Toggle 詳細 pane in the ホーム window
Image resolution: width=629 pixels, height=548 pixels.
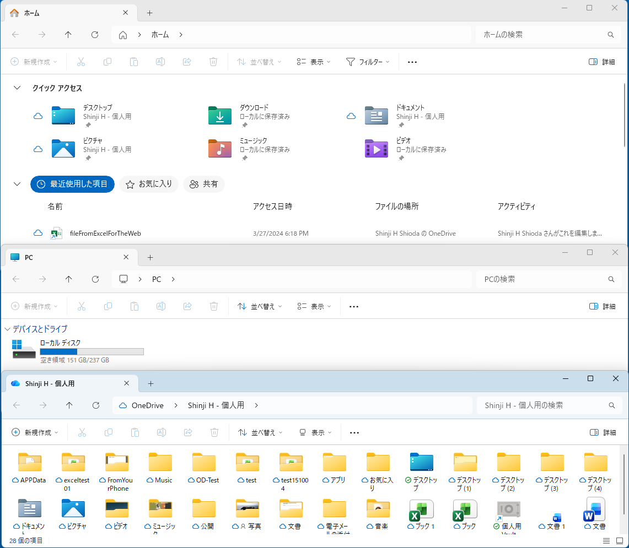(x=602, y=62)
